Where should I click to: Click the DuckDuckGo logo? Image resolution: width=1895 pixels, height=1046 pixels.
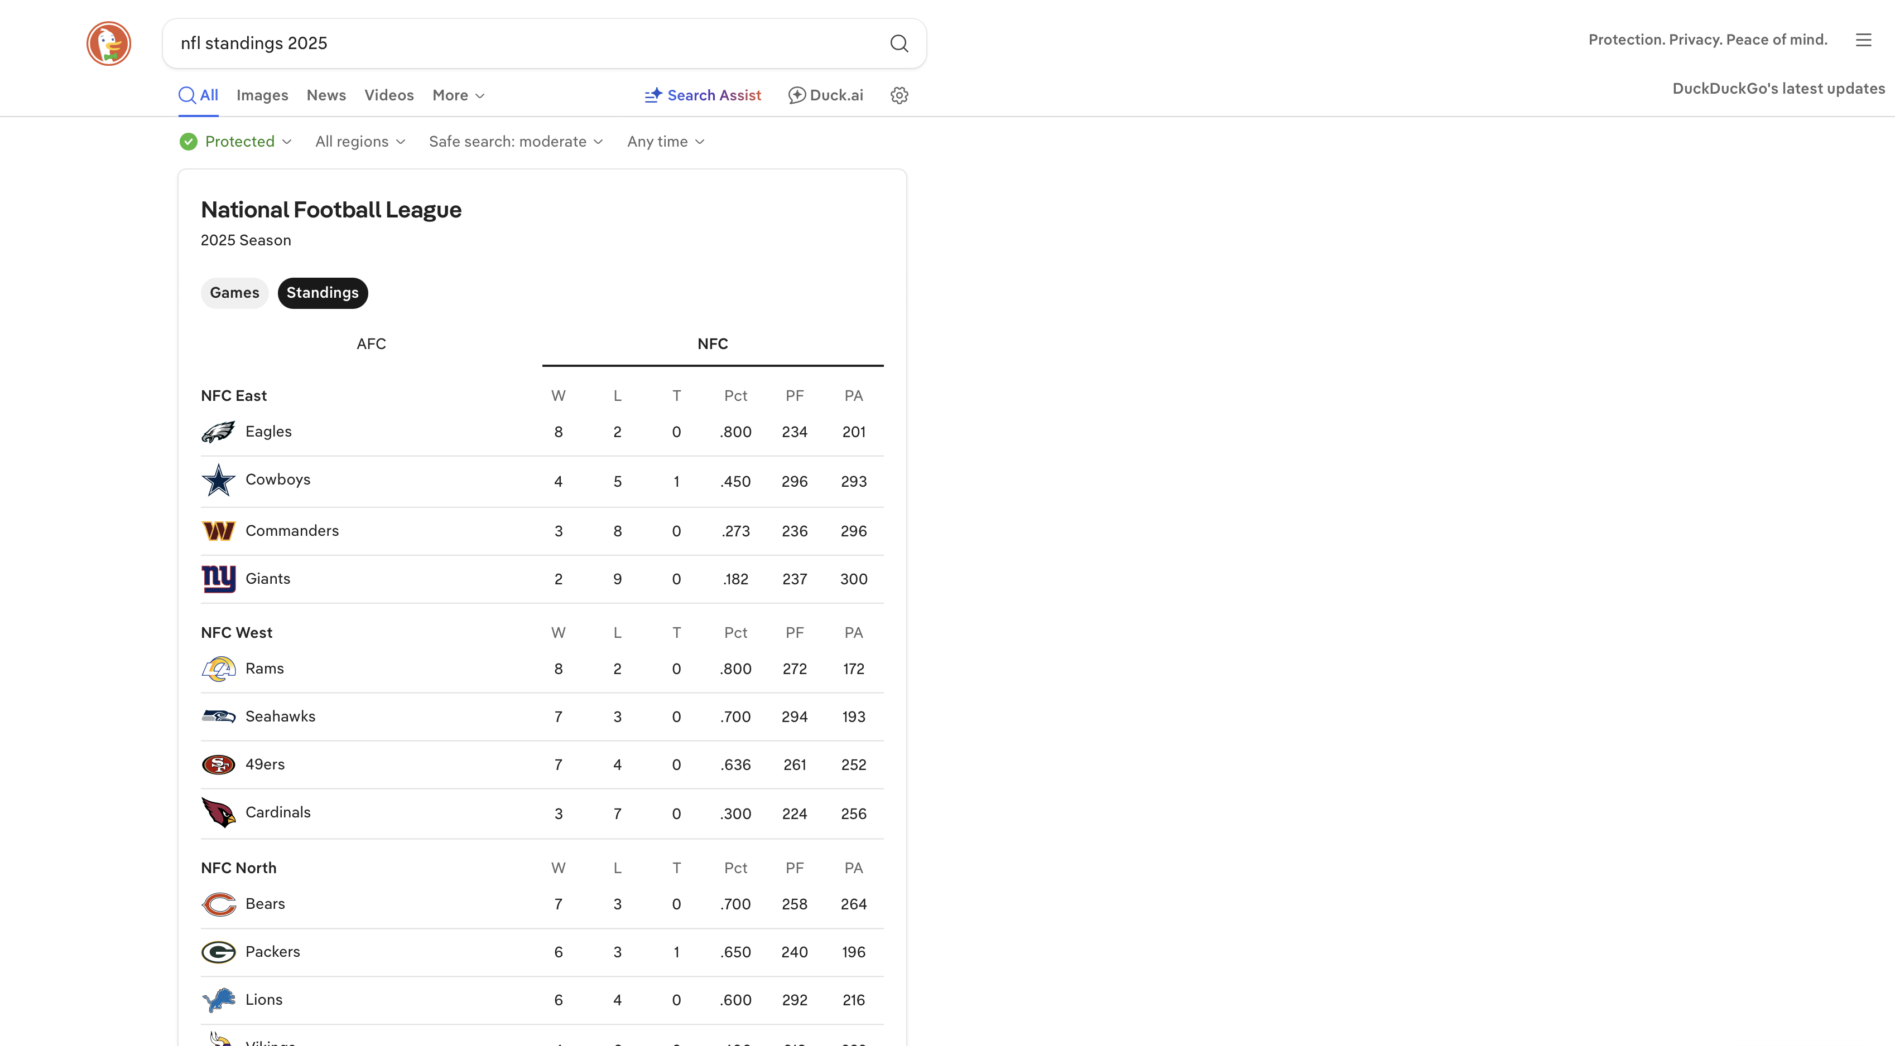pyautogui.click(x=108, y=42)
